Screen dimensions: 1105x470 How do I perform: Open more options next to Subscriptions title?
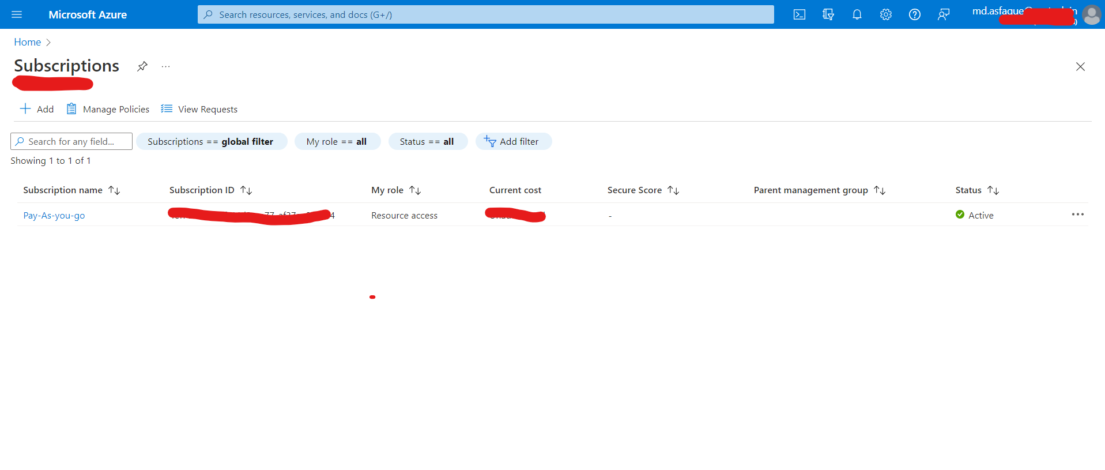click(166, 66)
